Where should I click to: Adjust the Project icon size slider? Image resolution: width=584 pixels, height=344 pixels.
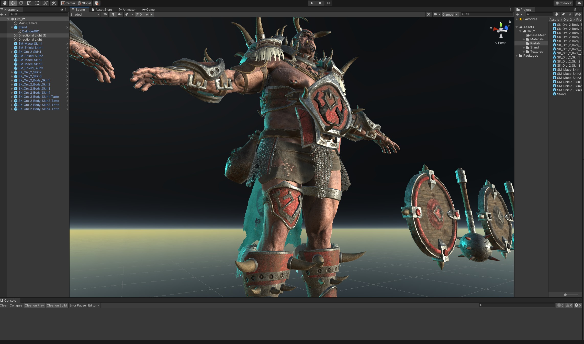[565, 295]
